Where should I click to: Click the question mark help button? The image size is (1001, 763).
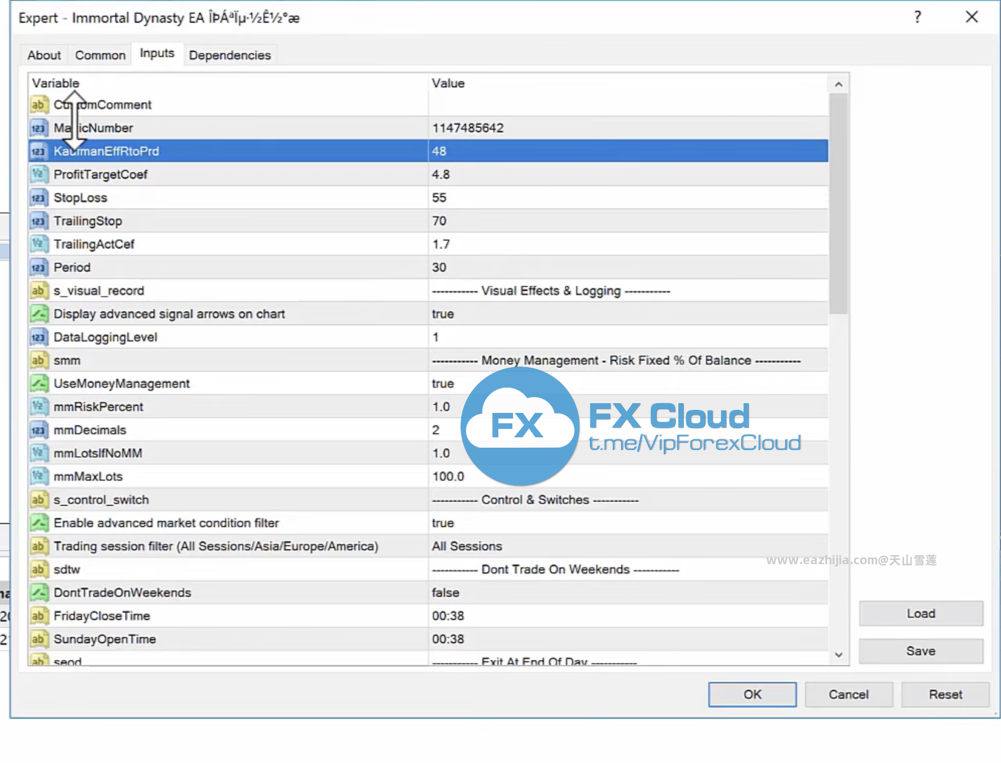[917, 17]
